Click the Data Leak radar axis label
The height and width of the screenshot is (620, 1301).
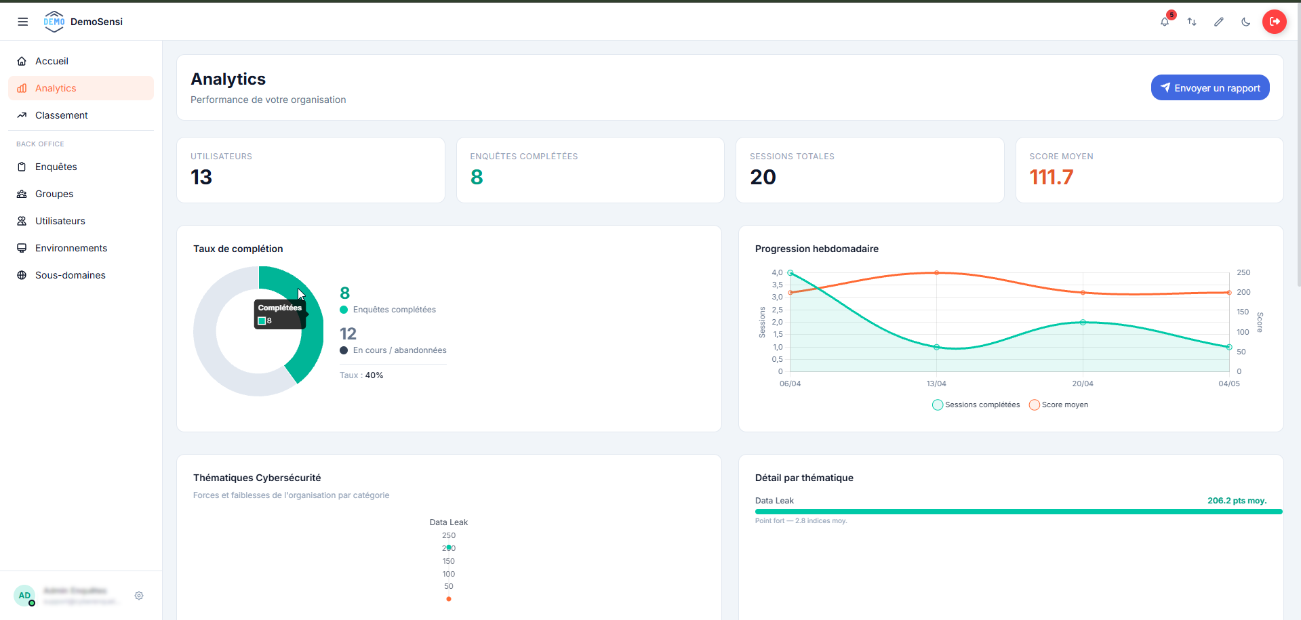pos(449,522)
